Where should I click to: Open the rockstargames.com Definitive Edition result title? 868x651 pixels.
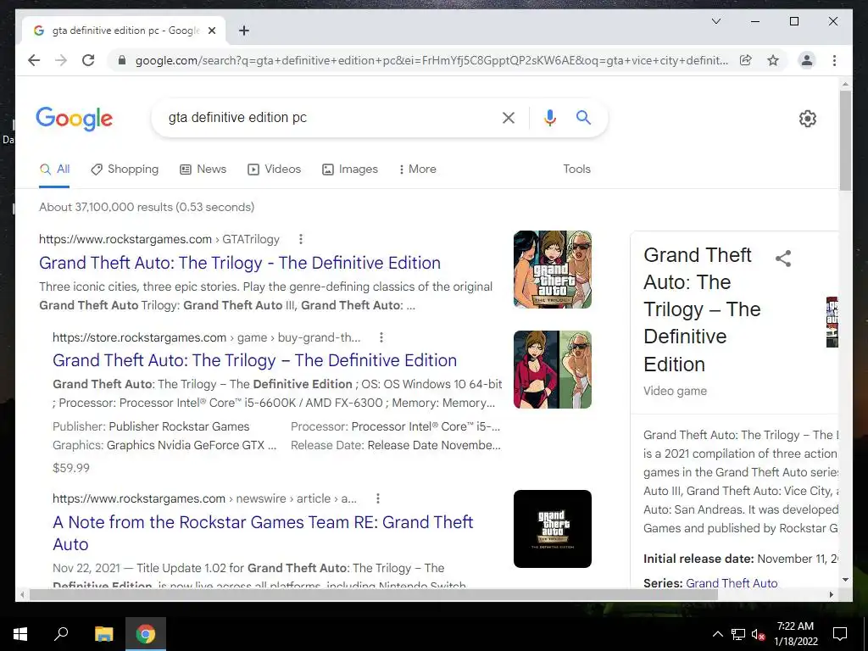240,263
